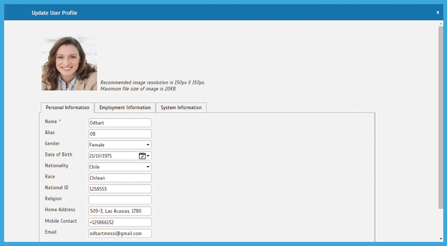Open the Nationality dropdown showing Chile
This screenshot has width=447, height=246.
[x=120, y=167]
